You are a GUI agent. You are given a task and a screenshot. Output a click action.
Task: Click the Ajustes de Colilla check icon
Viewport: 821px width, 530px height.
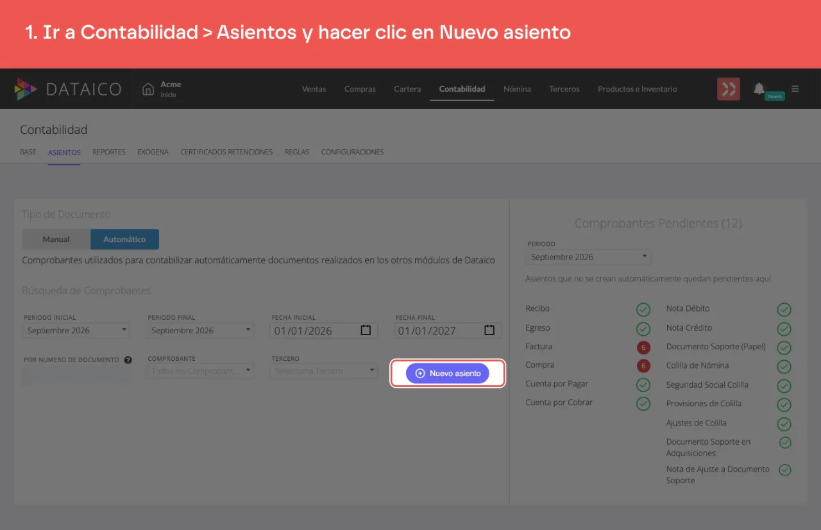784,424
